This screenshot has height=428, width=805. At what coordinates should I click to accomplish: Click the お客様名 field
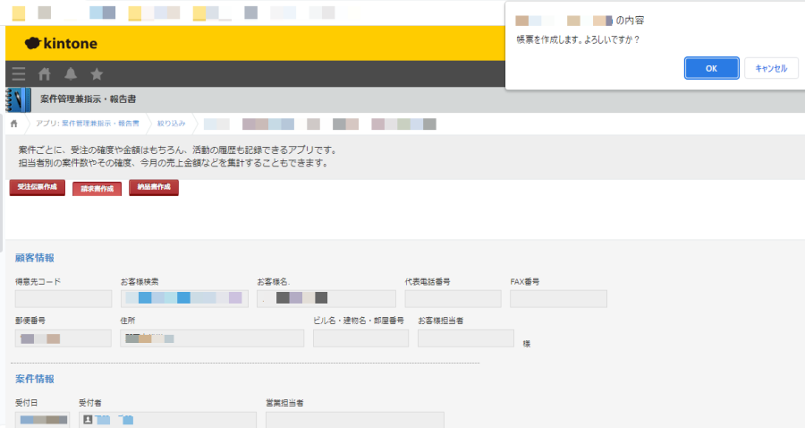click(326, 298)
